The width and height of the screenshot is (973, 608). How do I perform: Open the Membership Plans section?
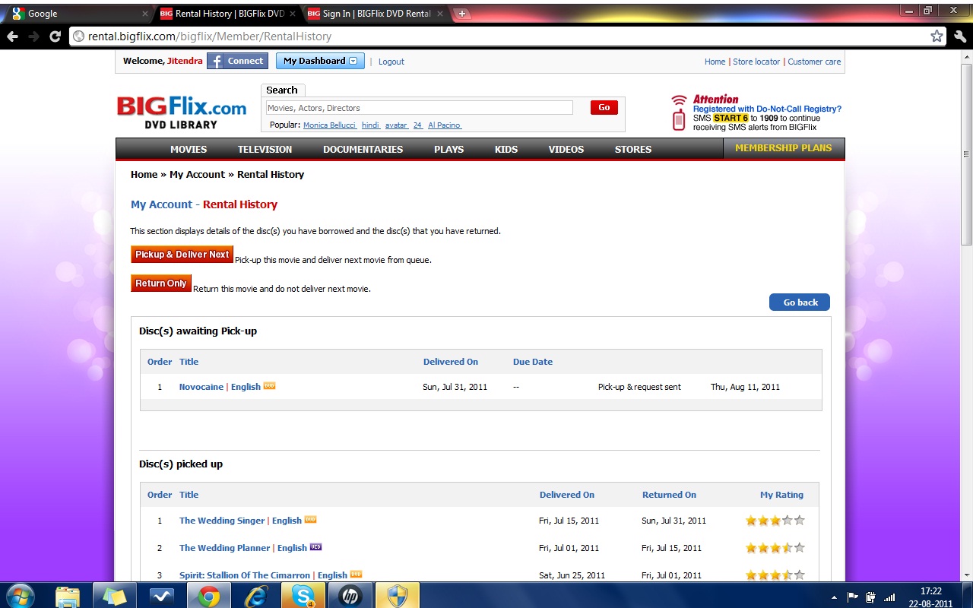click(x=783, y=148)
